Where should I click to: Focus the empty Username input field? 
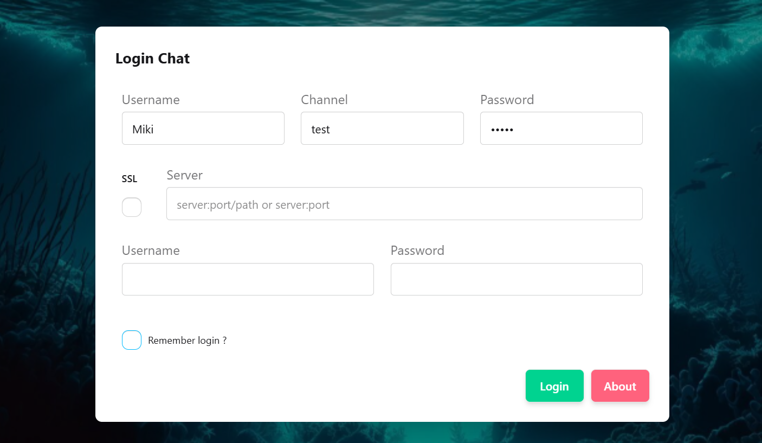click(x=248, y=279)
